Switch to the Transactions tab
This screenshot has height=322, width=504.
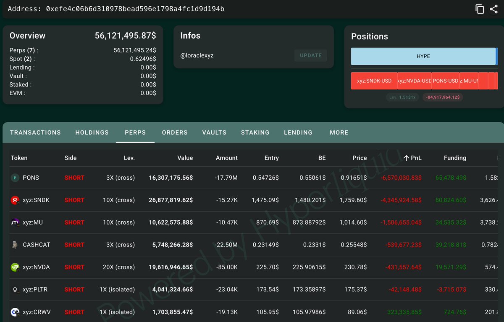35,132
